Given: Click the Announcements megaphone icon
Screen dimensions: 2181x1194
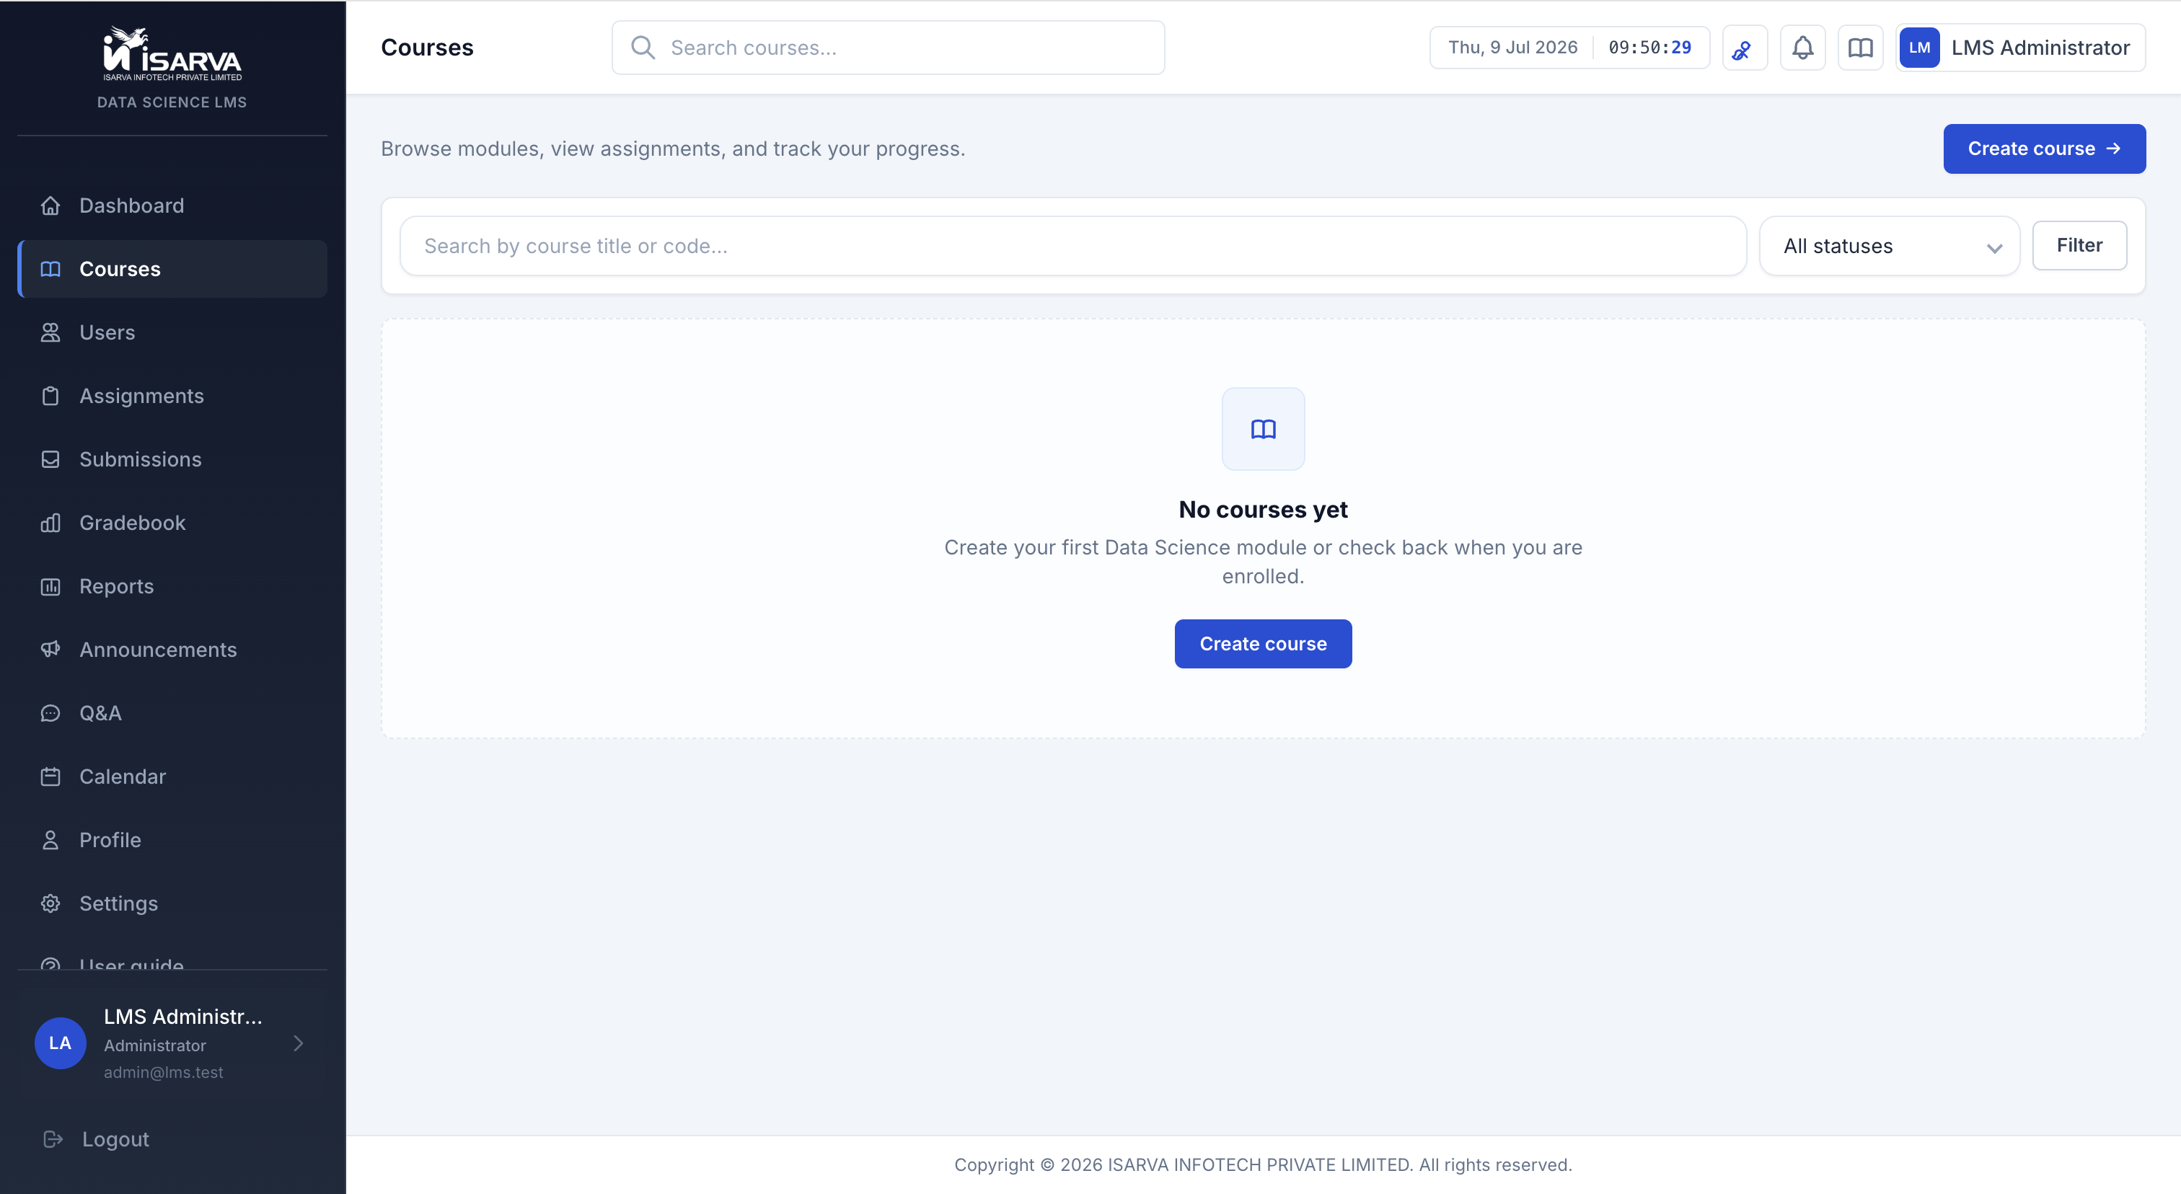Looking at the screenshot, I should tap(50, 650).
